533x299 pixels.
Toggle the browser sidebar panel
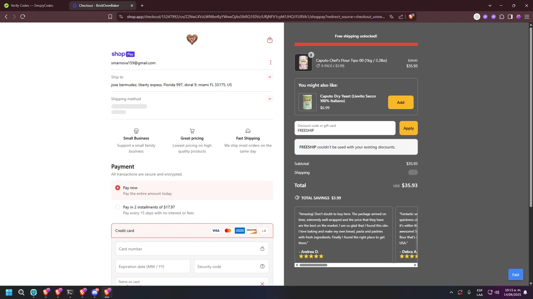510,17
